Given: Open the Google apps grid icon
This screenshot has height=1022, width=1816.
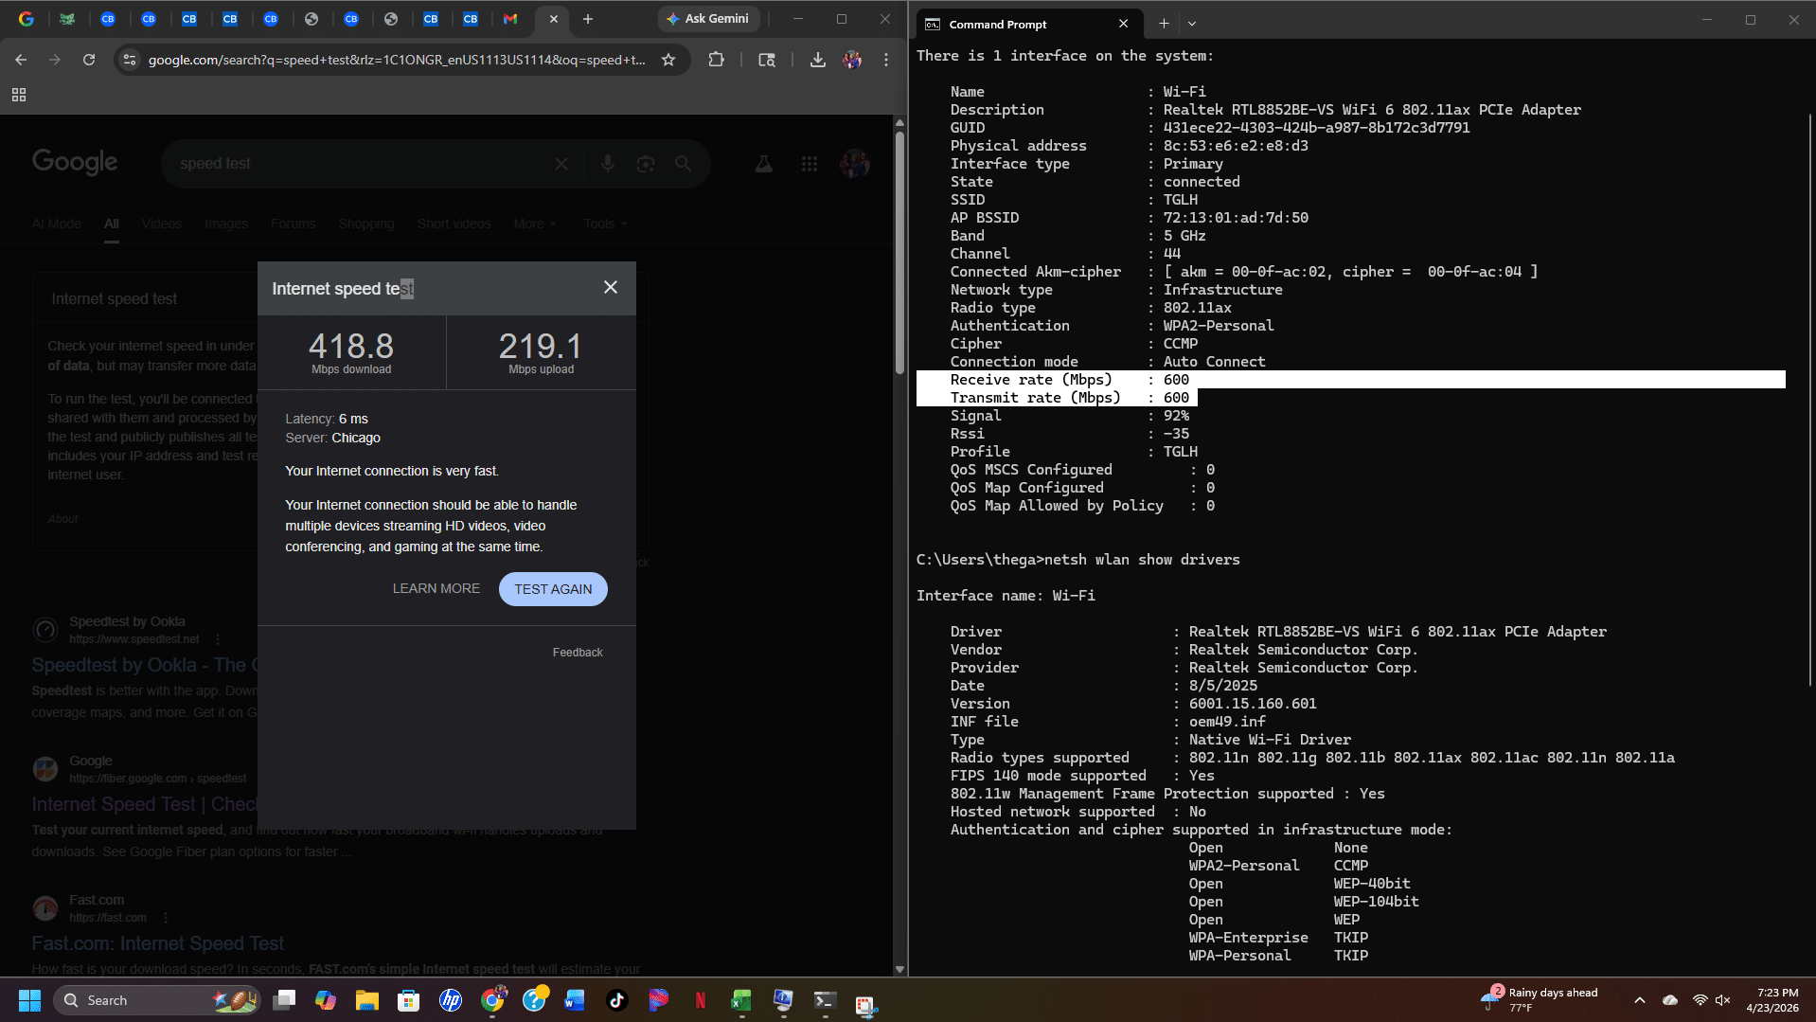Looking at the screenshot, I should coord(809,163).
